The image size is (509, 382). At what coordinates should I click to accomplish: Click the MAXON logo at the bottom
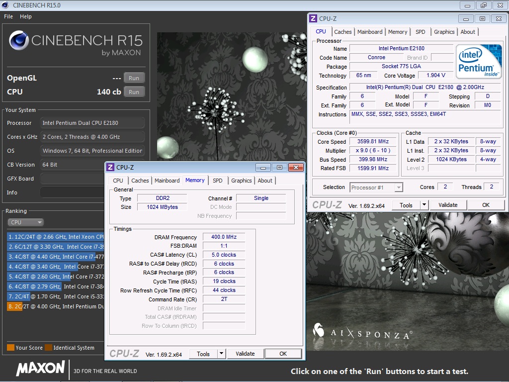[x=41, y=369]
